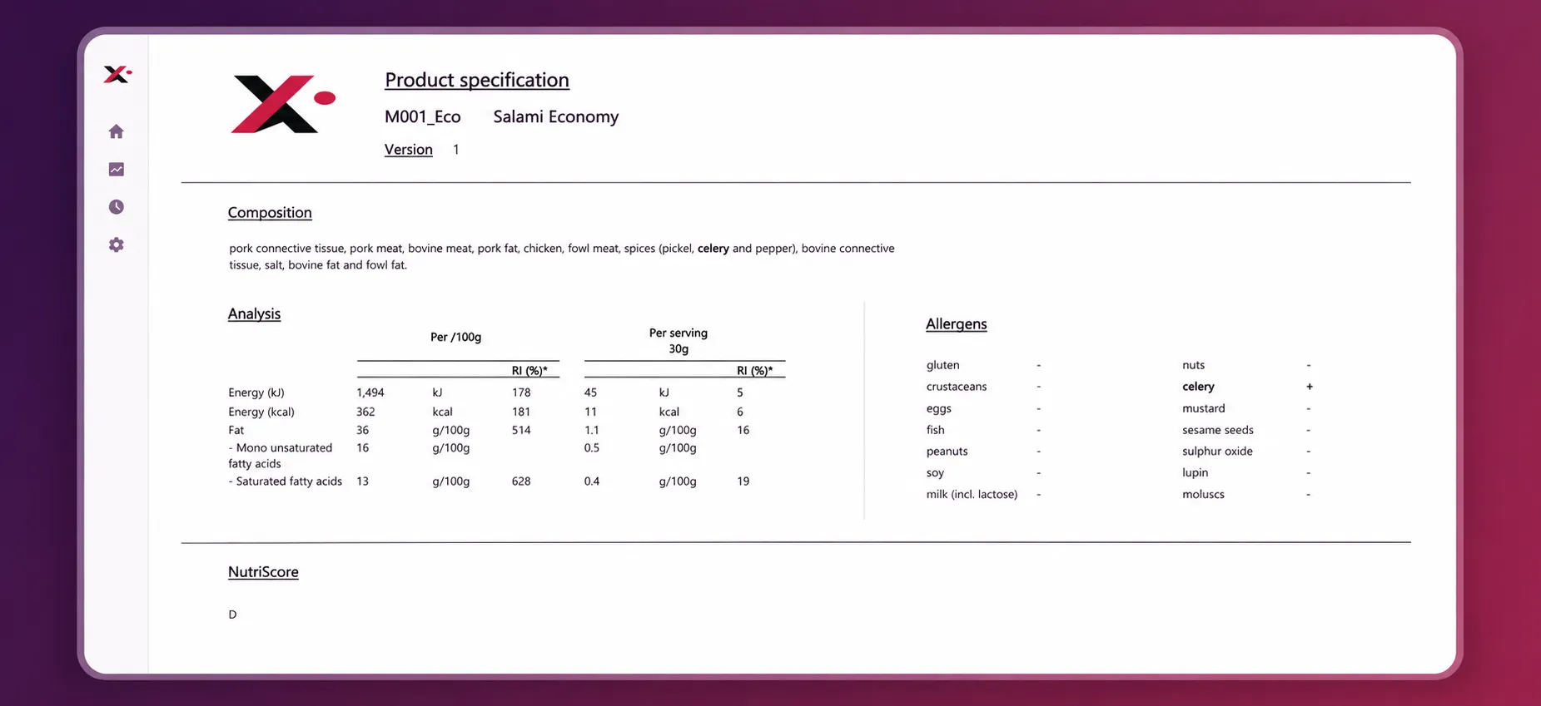This screenshot has width=1541, height=706.
Task: Click the bold celery word in composition
Action: (713, 249)
